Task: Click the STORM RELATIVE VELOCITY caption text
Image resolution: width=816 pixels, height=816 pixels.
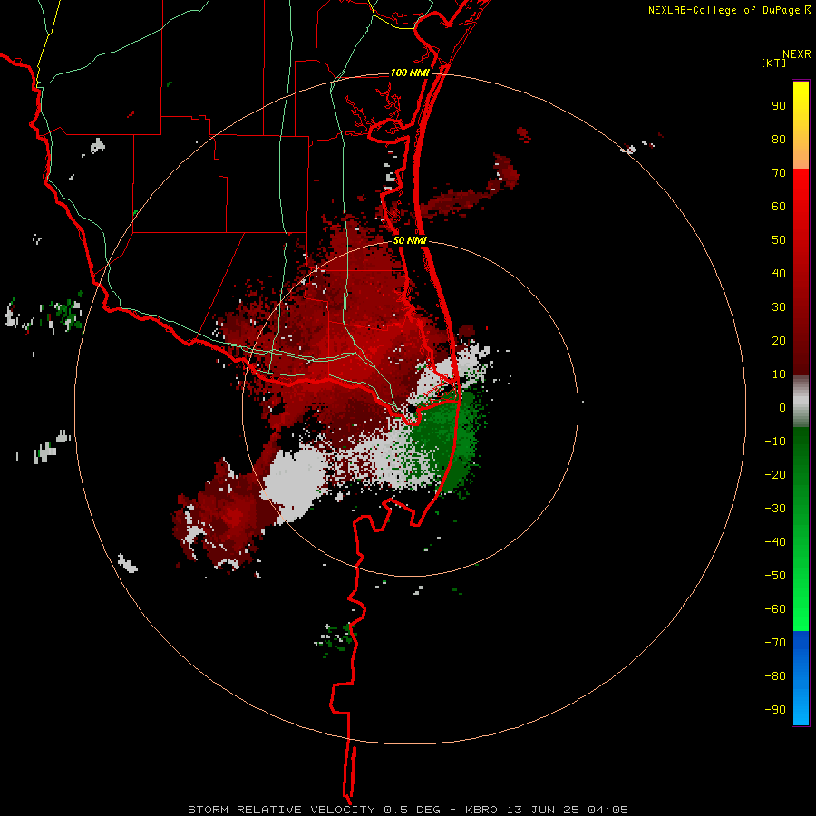Action: (281, 810)
